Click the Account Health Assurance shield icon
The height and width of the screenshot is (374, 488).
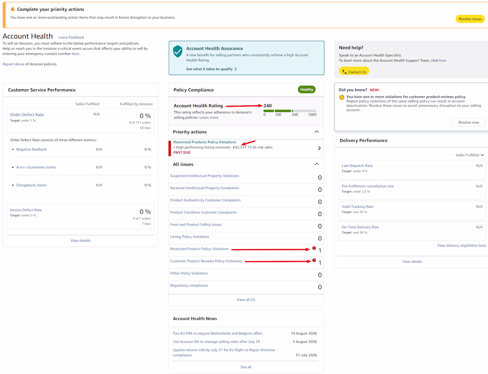pos(177,52)
